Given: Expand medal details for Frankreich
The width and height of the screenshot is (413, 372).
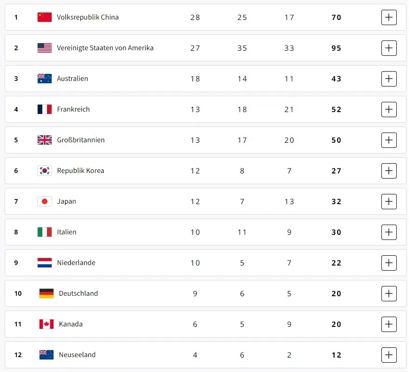Looking at the screenshot, I should 389,109.
